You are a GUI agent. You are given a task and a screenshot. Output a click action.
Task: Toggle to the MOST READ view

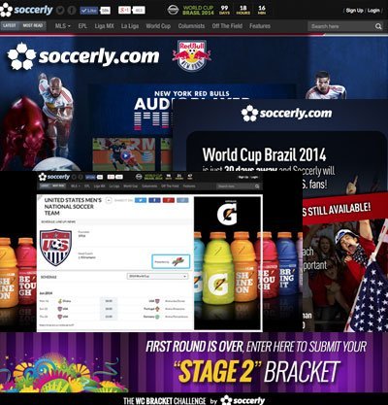click(33, 25)
